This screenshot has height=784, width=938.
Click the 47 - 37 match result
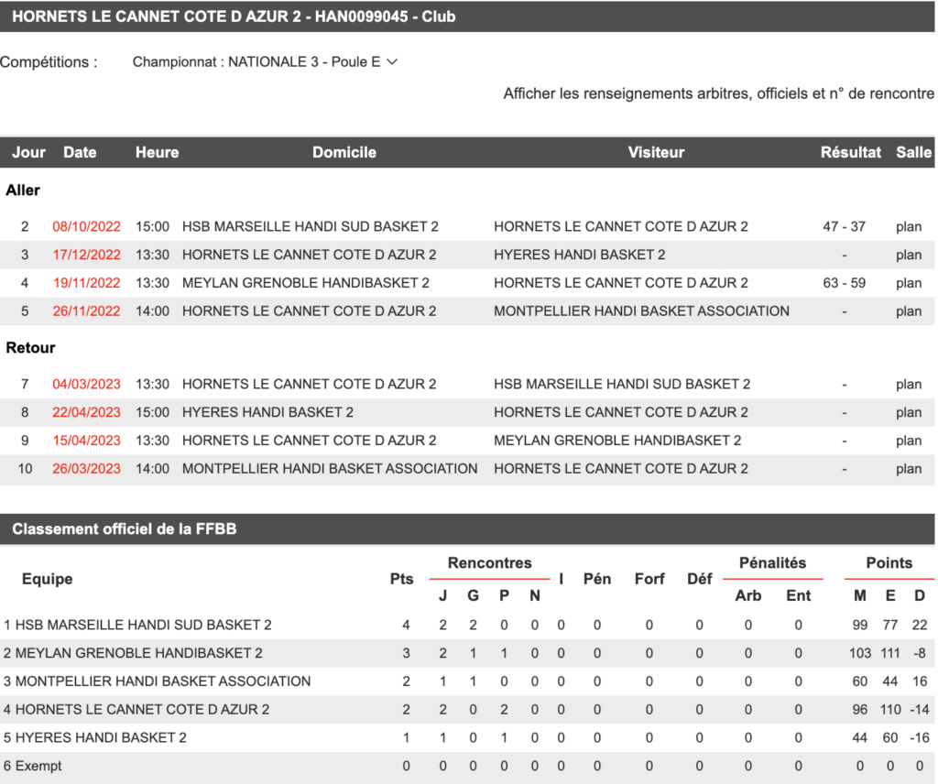tap(844, 226)
